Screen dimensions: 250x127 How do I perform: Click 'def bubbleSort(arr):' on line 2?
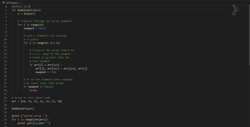[26, 10]
